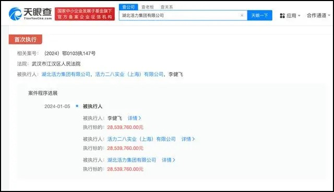Click the blue timeline dot beside 2024-01-05
The height and width of the screenshot is (192, 334).
point(77,106)
